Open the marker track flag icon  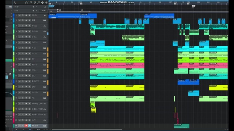click(31, 3)
